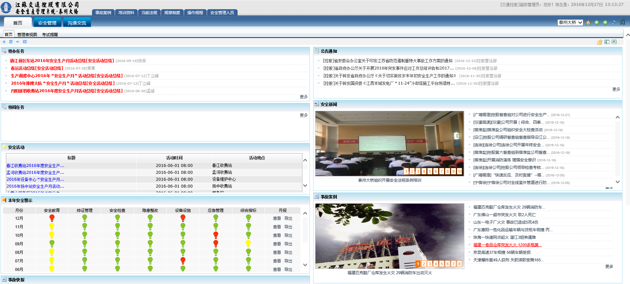
Task: Switch to the 安全管理 main tab
Action: coord(47,23)
